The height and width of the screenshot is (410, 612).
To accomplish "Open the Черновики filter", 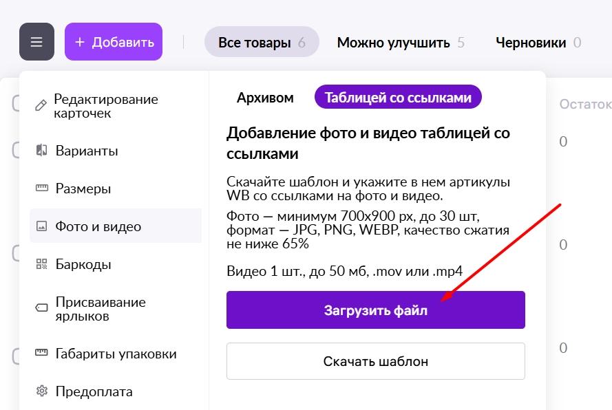I will coord(538,43).
